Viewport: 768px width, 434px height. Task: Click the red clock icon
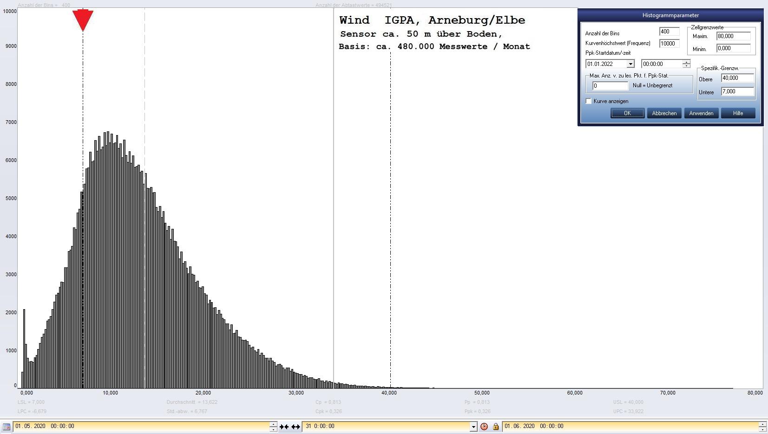[x=484, y=427]
